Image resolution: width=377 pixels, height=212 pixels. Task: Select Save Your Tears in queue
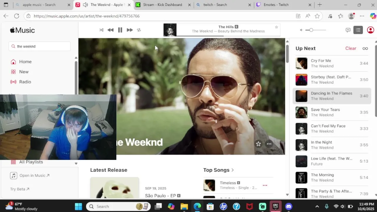tap(332, 112)
